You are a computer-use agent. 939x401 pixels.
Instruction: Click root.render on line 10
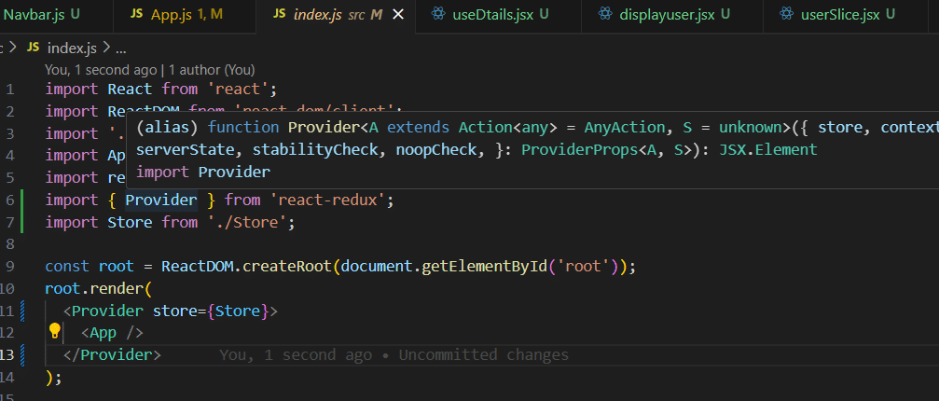pos(94,288)
